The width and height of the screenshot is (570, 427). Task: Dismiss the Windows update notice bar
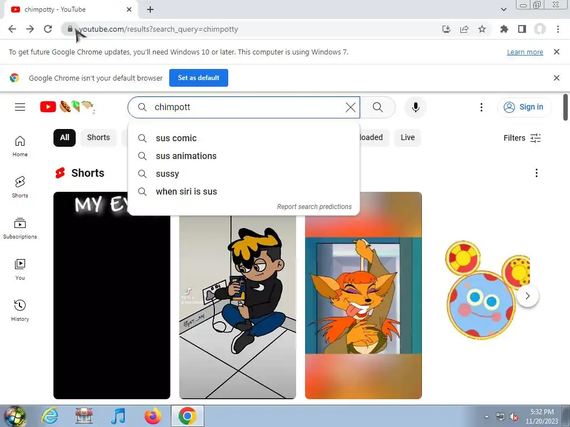pyautogui.click(x=557, y=52)
